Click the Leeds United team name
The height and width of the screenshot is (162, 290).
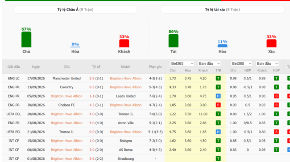[126, 96]
